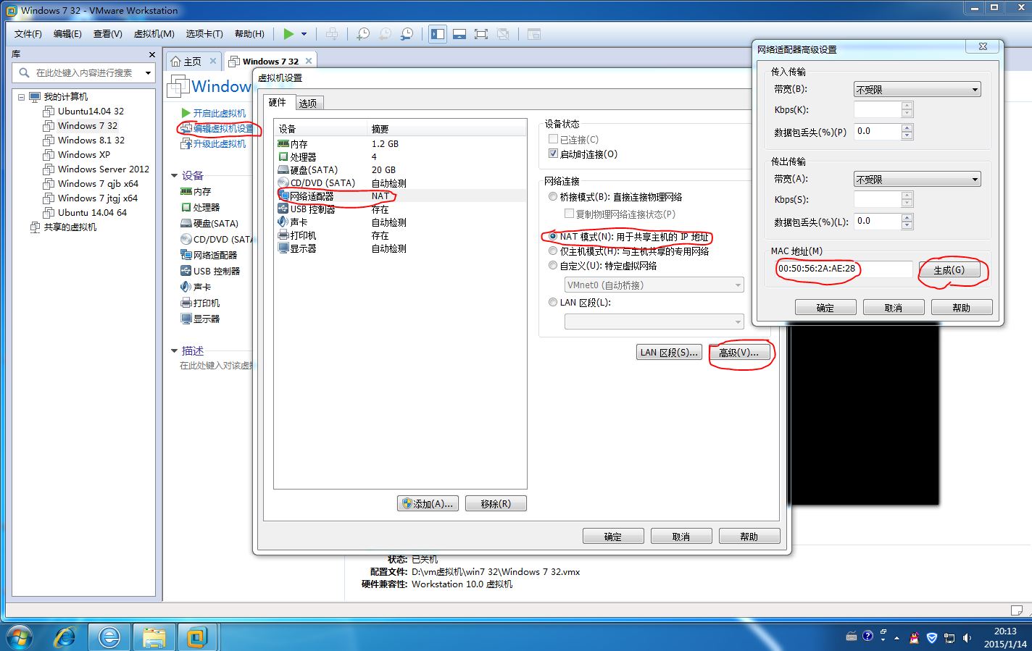1032x651 pixels.
Task: Select Windows Server 2012 in the library
Action: [x=104, y=169]
